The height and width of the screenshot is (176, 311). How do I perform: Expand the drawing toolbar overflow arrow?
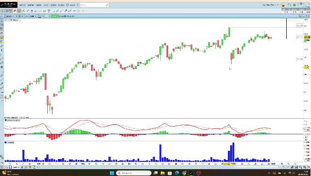(86, 11)
